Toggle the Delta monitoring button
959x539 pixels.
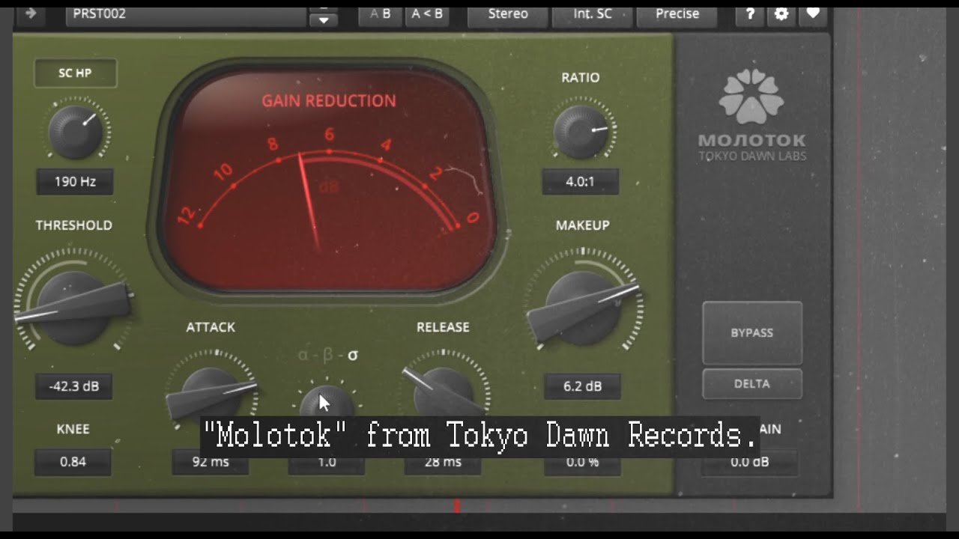(x=752, y=383)
